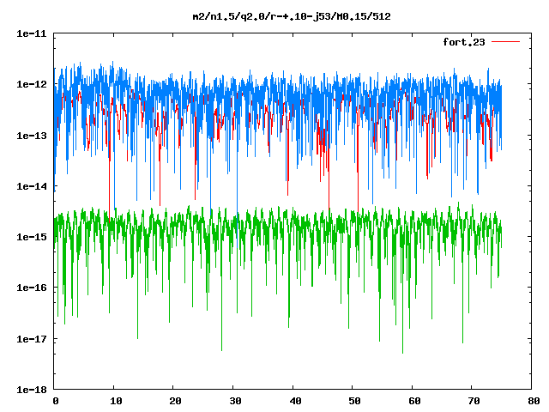549x412 pixels.
Task: Click the x-axis label 70
Action: click(474, 401)
